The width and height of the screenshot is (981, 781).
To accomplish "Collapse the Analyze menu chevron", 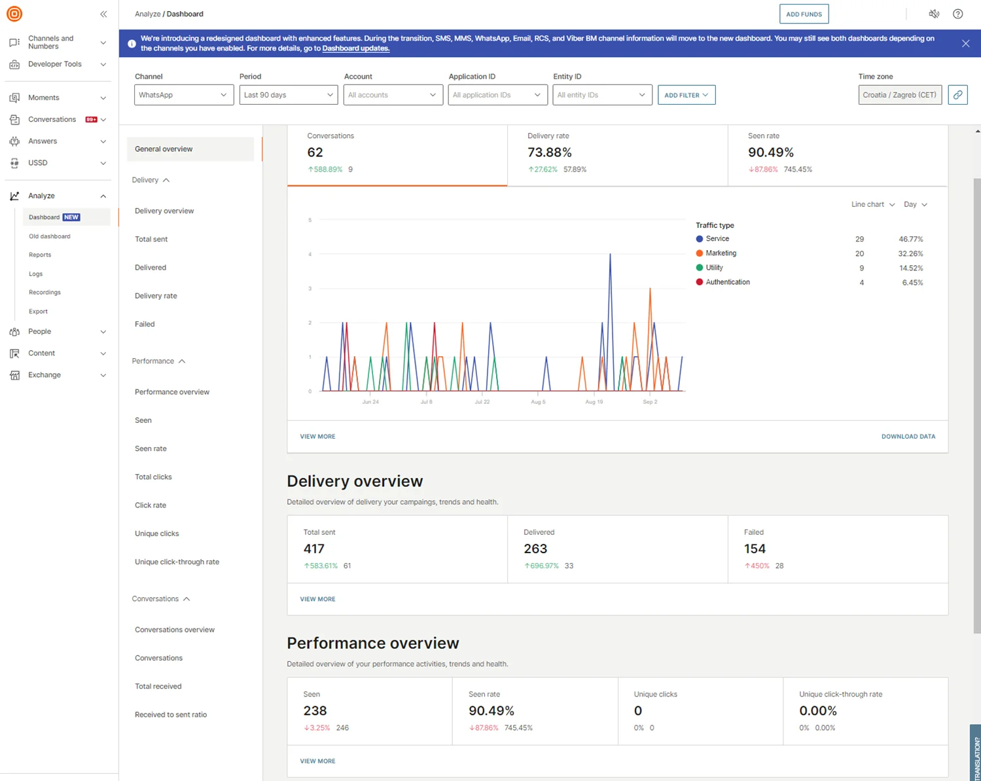I will 103,196.
